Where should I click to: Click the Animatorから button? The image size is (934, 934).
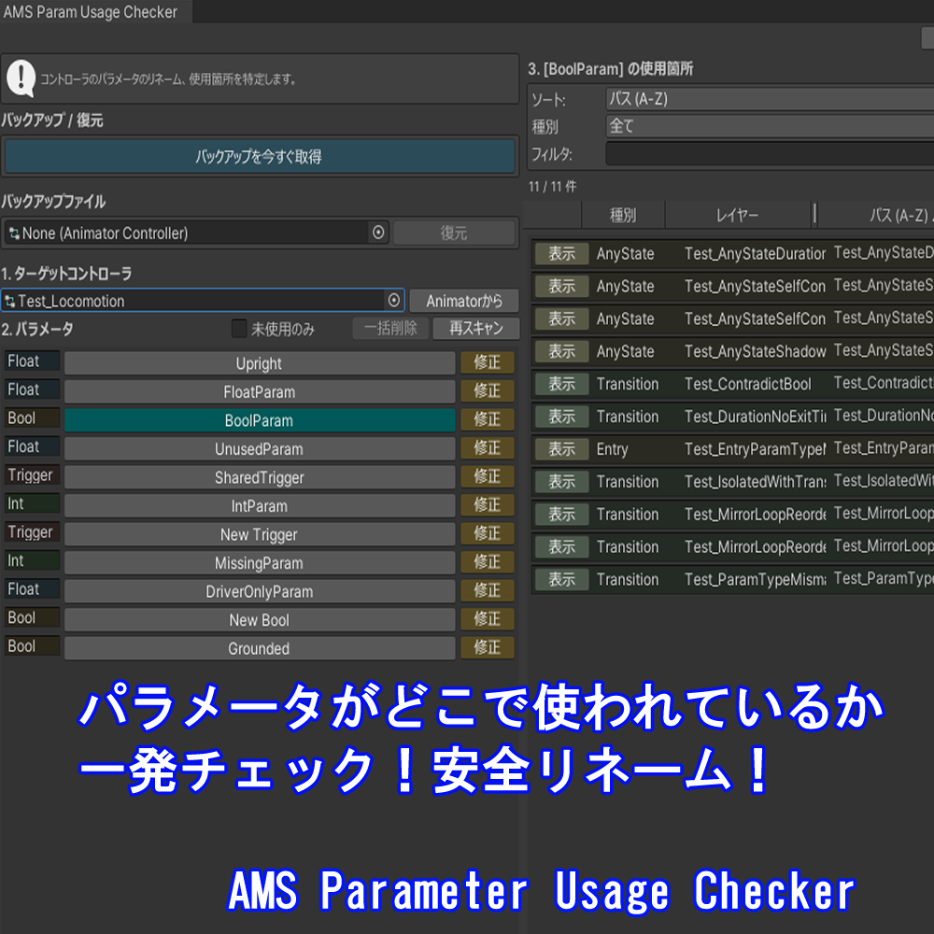464,301
